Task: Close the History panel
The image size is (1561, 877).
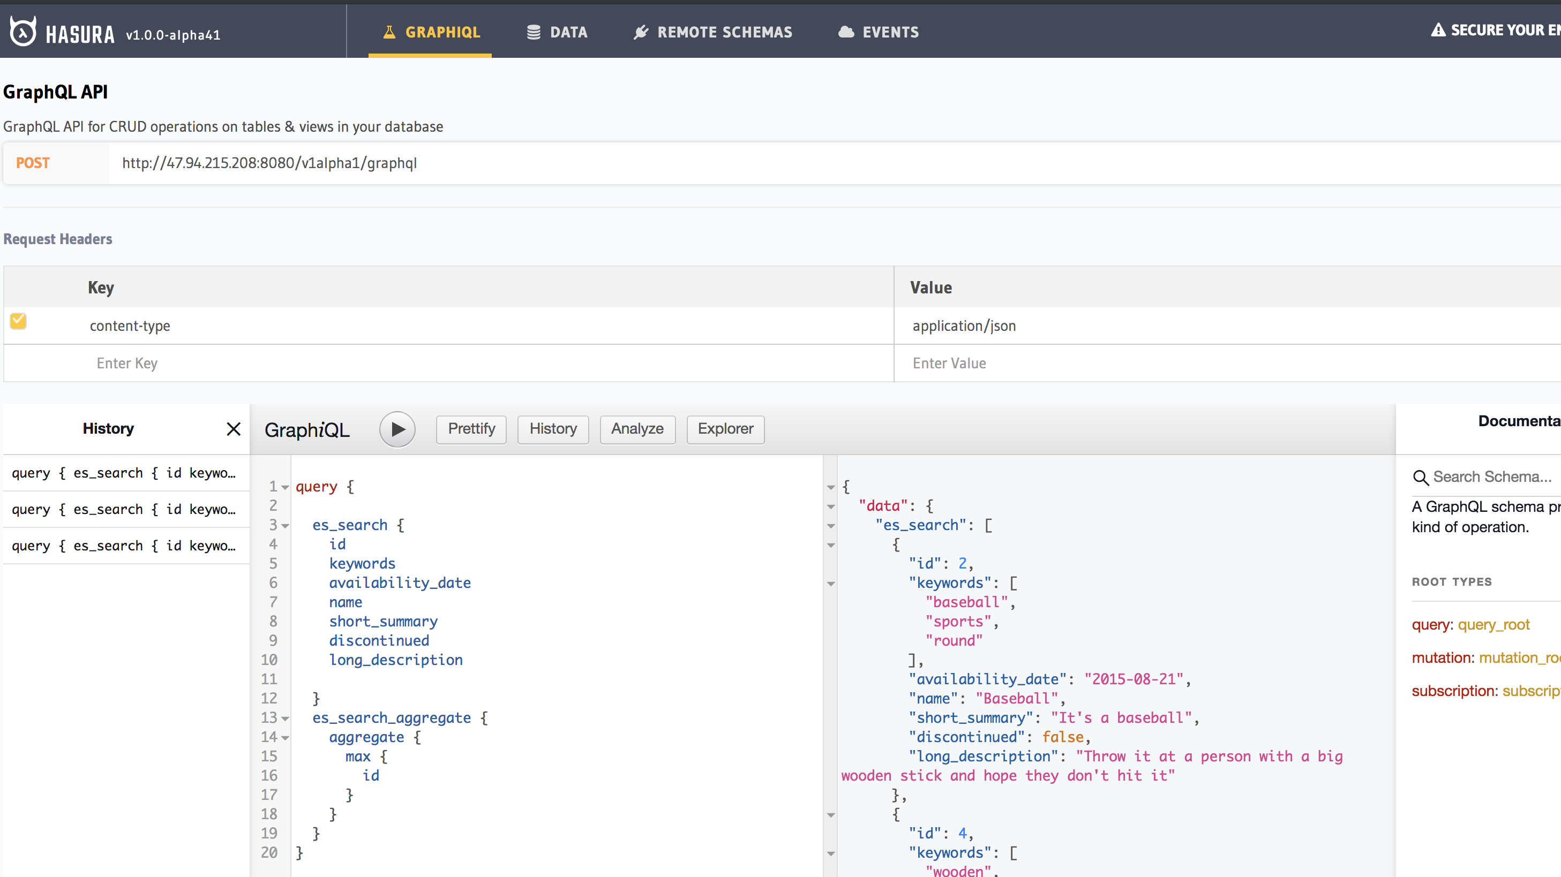Action: pyautogui.click(x=234, y=429)
